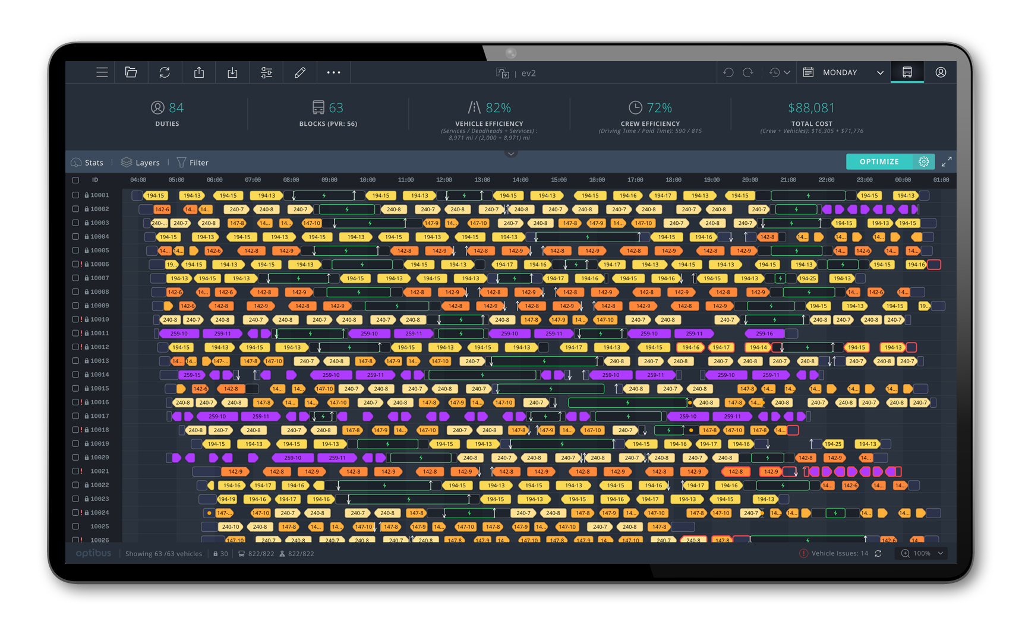The image size is (1022, 625).
Task: Click the refresh arrows toolbar icon
Action: pos(165,72)
